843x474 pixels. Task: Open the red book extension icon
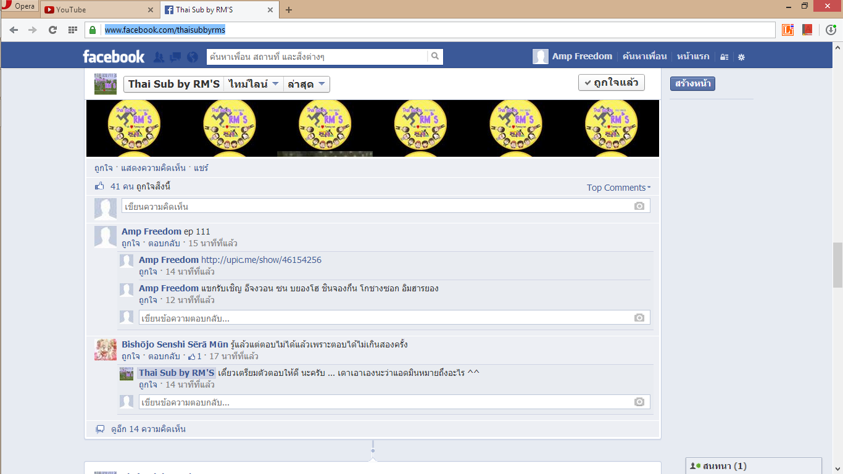(x=807, y=30)
